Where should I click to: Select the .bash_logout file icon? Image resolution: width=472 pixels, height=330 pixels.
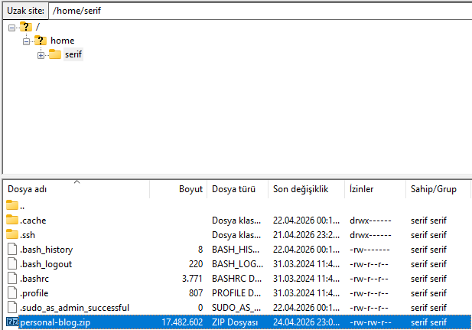tap(12, 263)
